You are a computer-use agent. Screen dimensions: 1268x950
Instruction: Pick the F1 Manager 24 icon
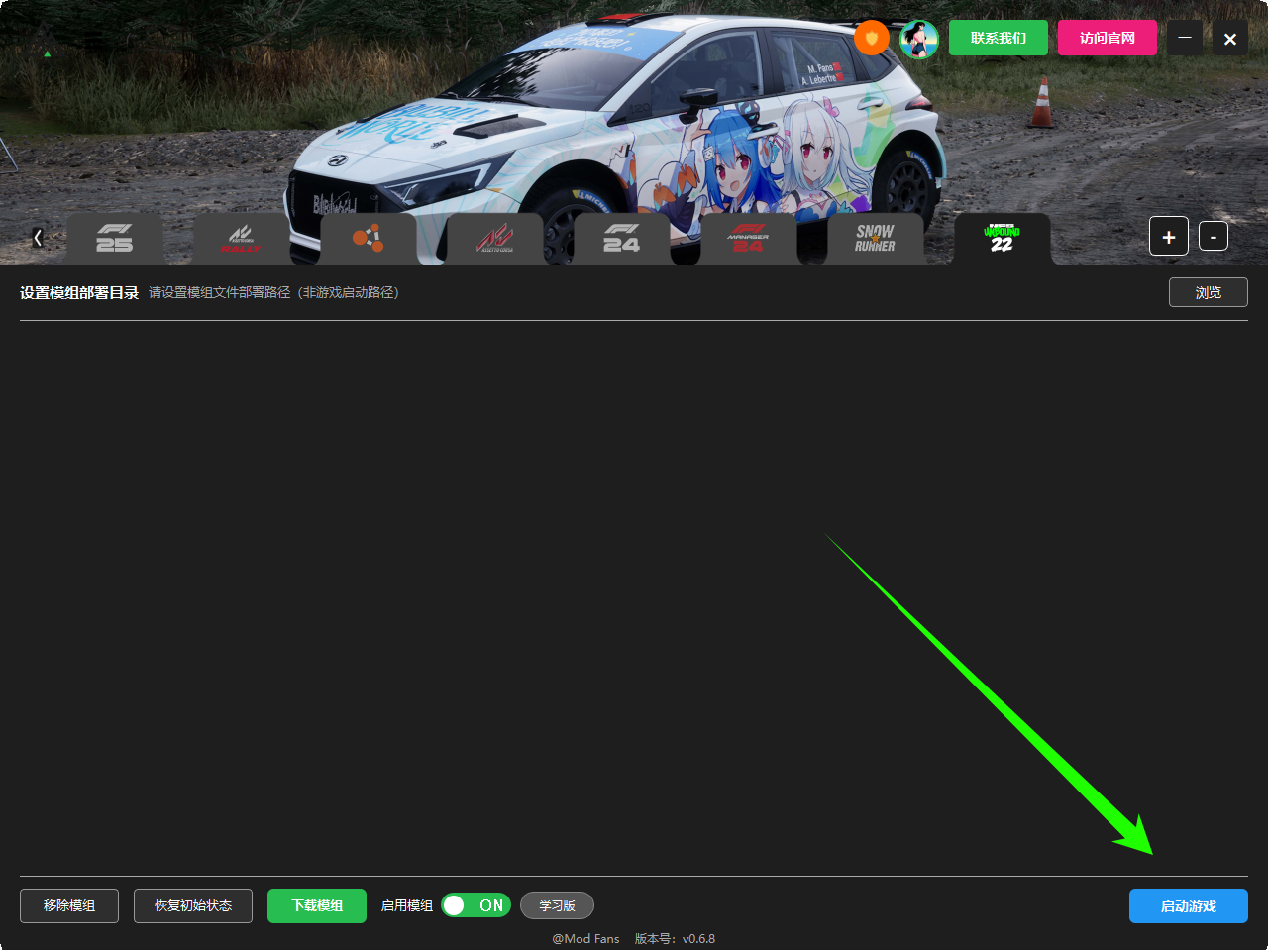[749, 239]
